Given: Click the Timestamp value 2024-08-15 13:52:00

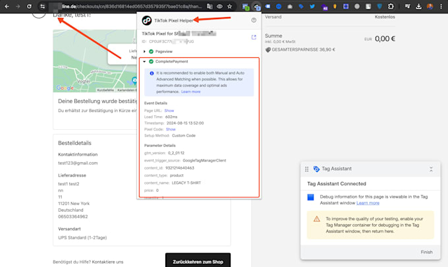Looking at the screenshot, I should (x=185, y=123).
